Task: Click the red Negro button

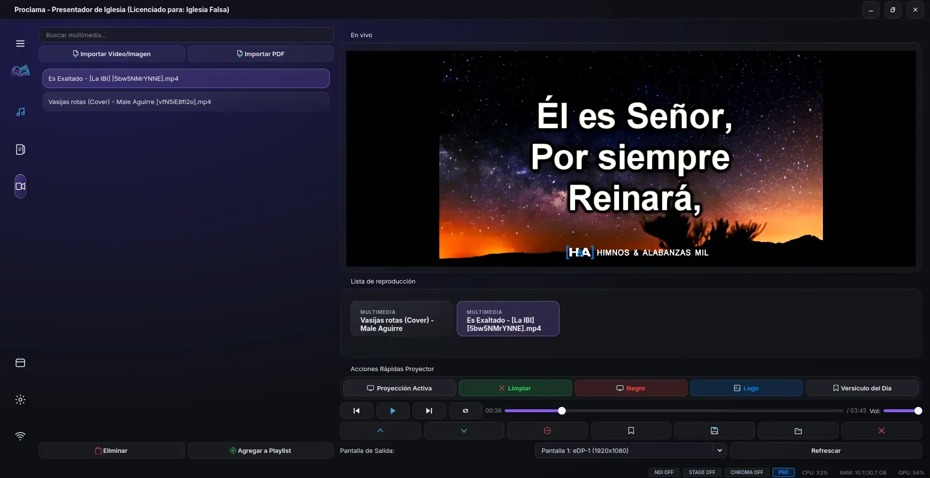Action: click(631, 388)
